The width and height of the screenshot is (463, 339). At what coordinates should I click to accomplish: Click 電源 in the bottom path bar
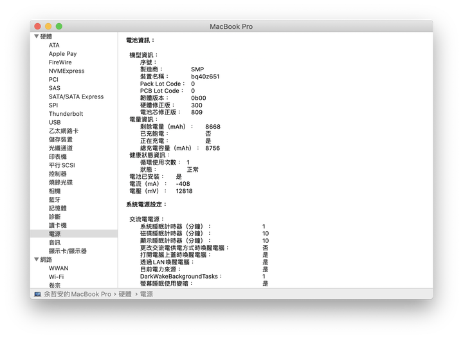pos(147,294)
